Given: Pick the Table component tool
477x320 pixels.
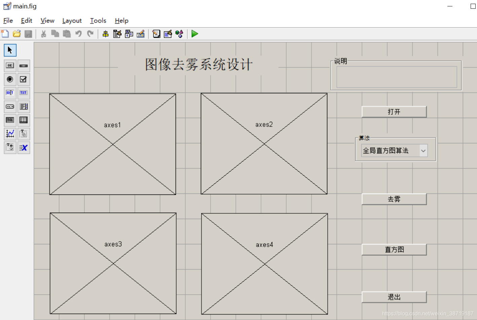Looking at the screenshot, I should [x=24, y=120].
